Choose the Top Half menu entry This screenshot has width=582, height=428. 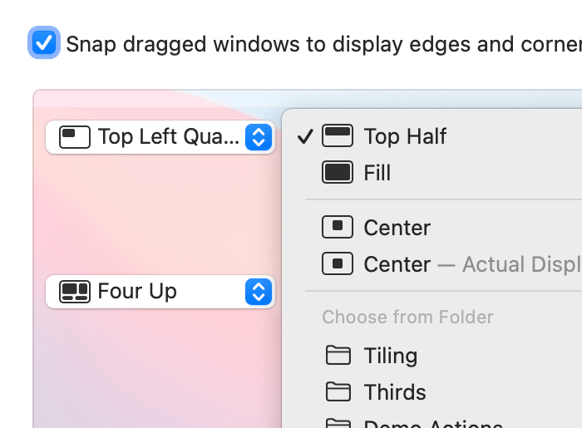[x=405, y=136]
